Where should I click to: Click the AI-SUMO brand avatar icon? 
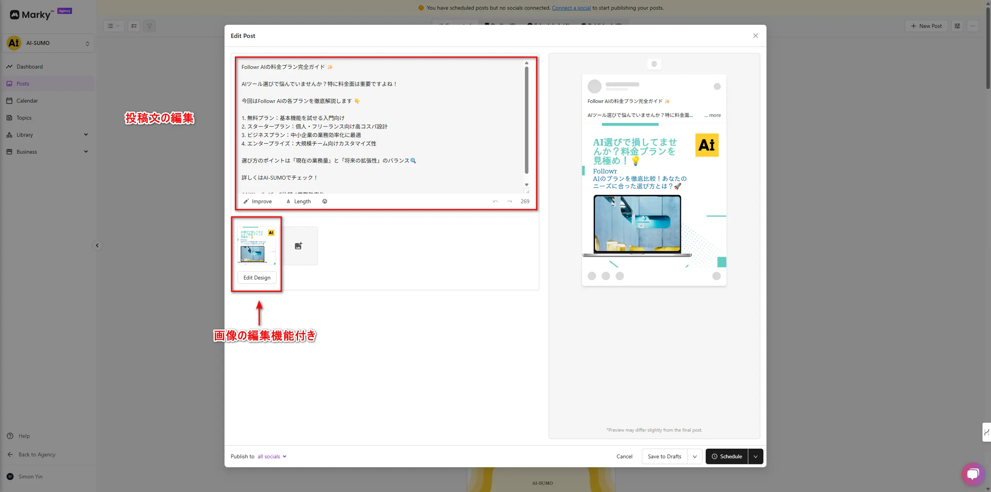[14, 43]
